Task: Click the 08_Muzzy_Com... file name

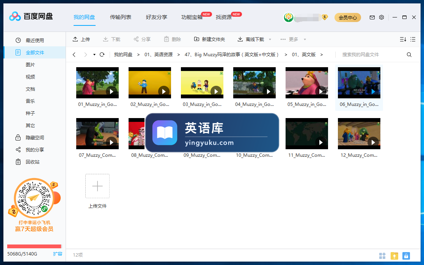Action: (149, 155)
